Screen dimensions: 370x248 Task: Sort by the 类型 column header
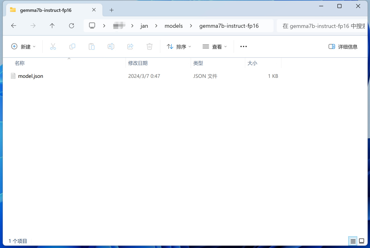point(198,63)
